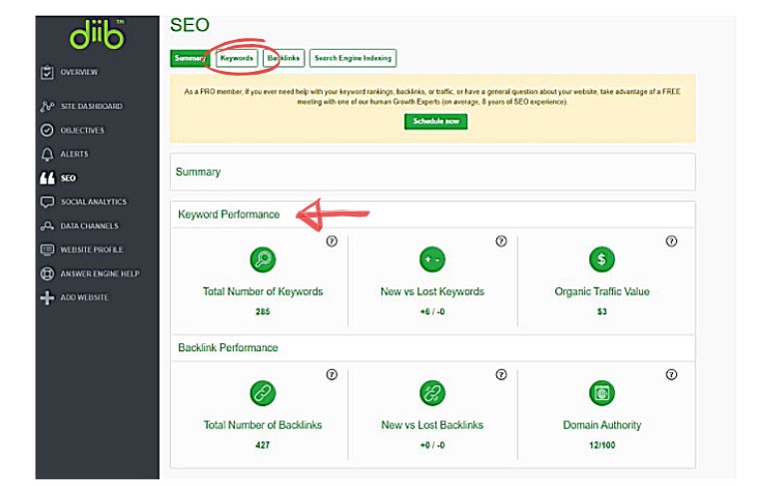
Task: Open Alerts in the sidebar
Action: [x=74, y=155]
